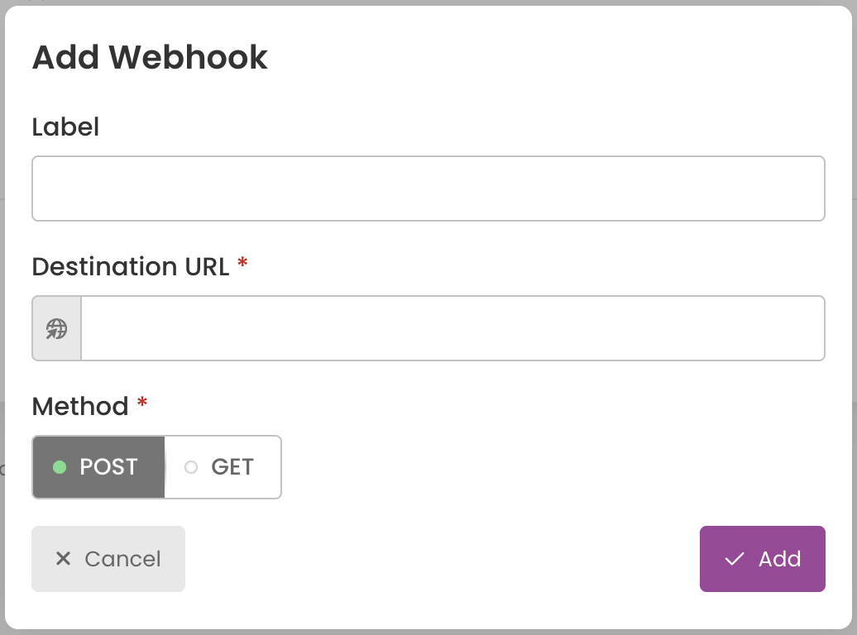Viewport: 857px width, 635px height.
Task: Click the Add Webhook dialog title
Action: tap(150, 57)
